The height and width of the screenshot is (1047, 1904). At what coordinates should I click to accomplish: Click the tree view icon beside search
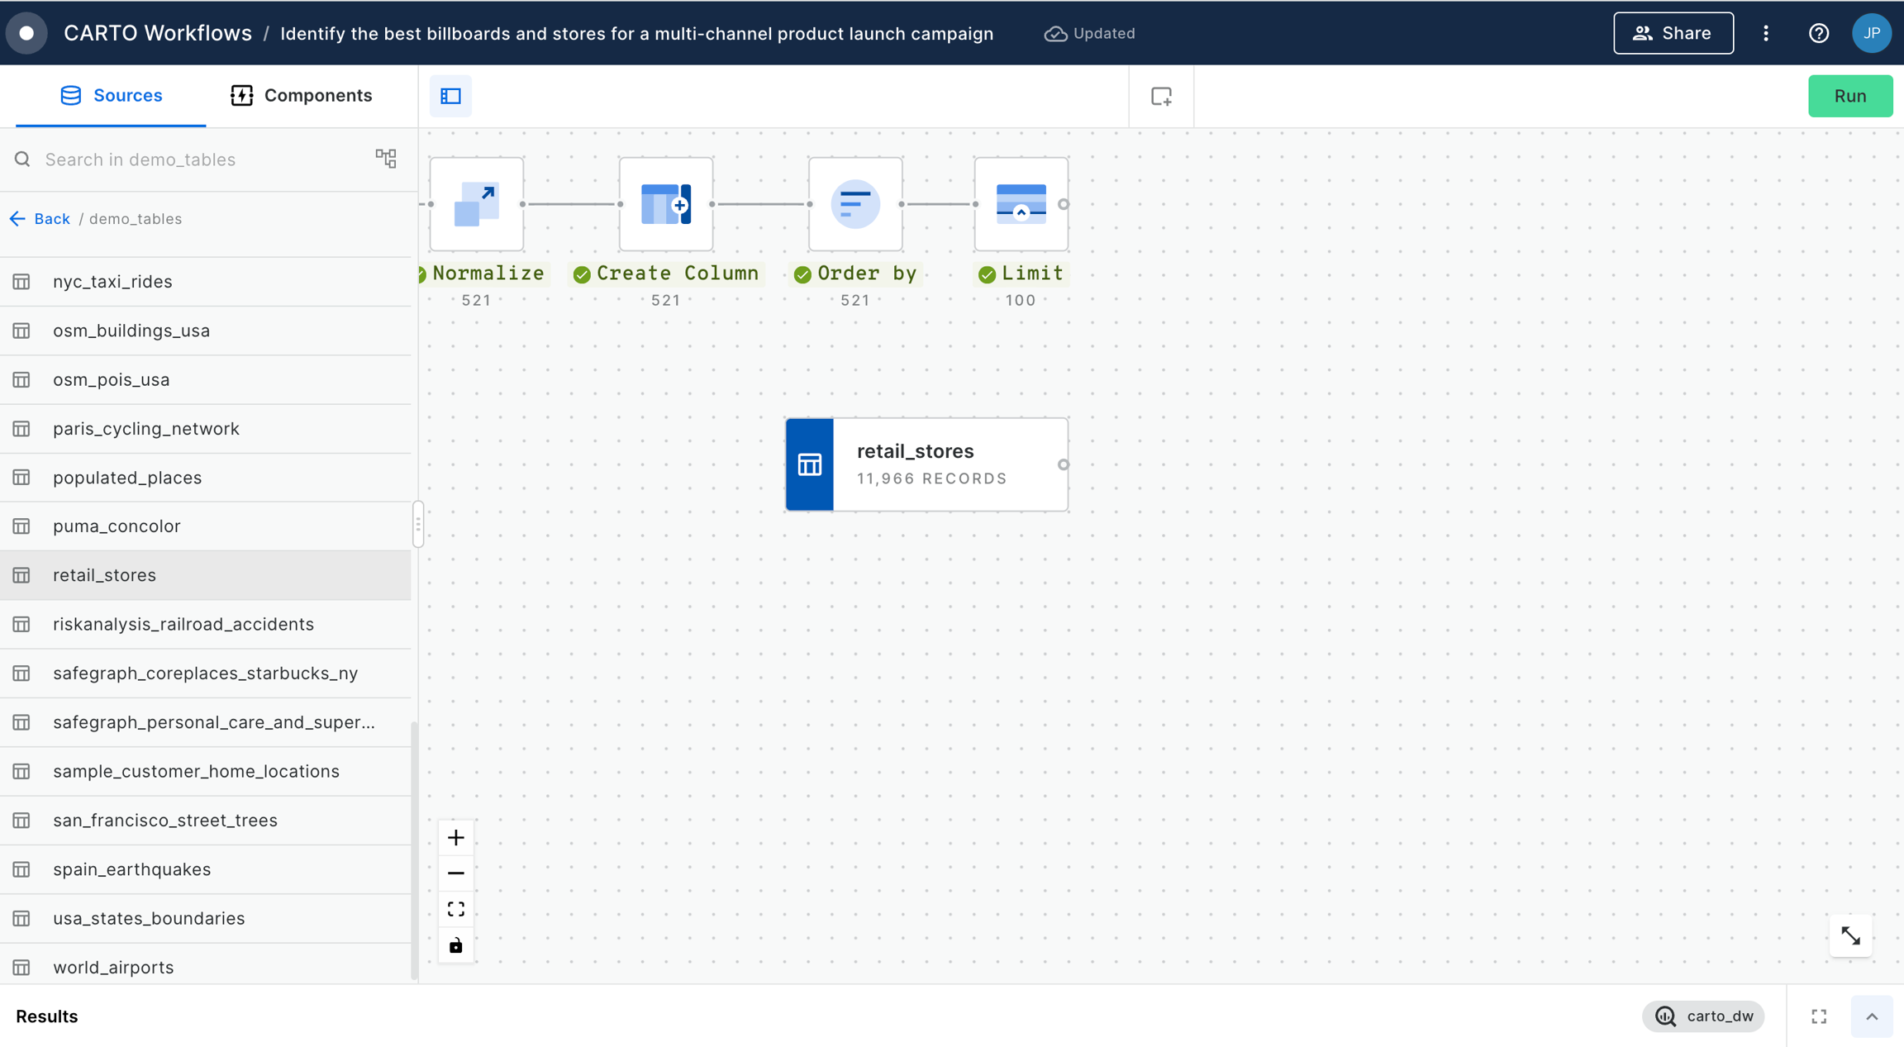(386, 159)
